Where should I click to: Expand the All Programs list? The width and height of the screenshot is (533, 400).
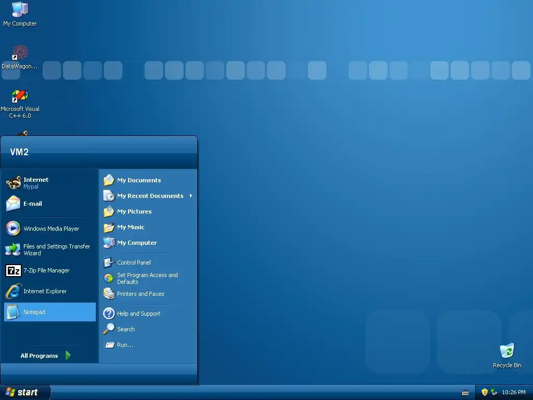pos(46,356)
